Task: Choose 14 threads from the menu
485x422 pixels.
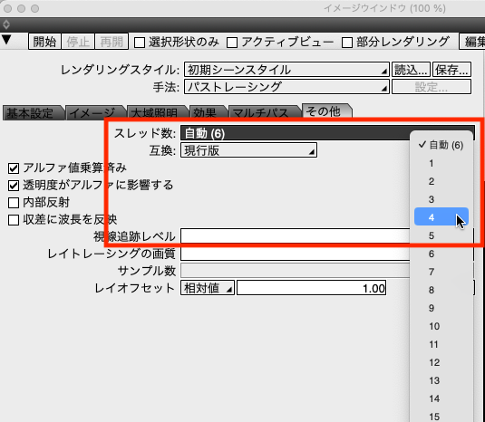Action: tap(441, 398)
